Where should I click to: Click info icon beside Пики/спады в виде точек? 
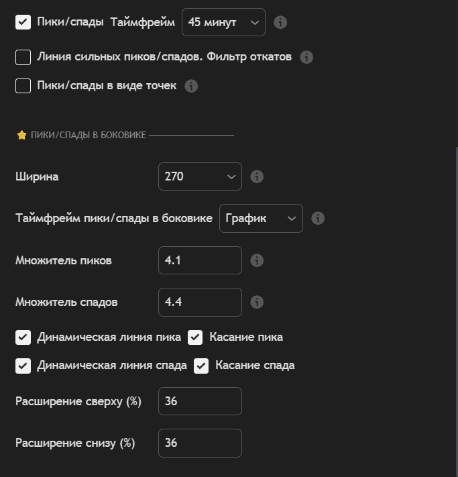(191, 86)
